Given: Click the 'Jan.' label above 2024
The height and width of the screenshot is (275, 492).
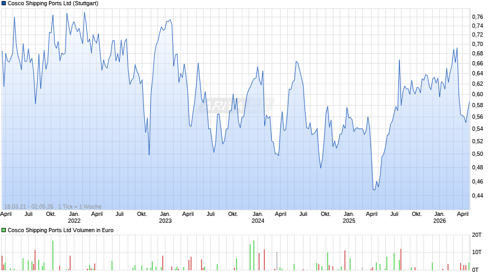Looking at the screenshot, I should pos(258,214).
